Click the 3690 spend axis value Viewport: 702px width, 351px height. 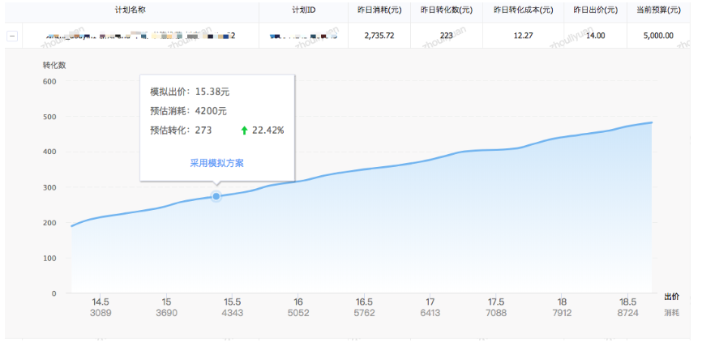pos(166,313)
